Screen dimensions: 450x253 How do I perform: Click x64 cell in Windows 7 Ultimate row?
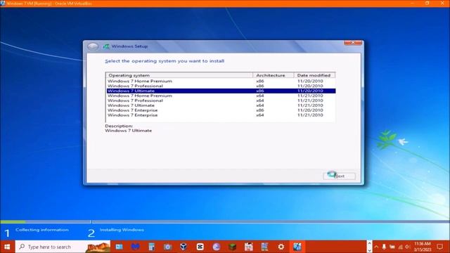tap(260, 105)
